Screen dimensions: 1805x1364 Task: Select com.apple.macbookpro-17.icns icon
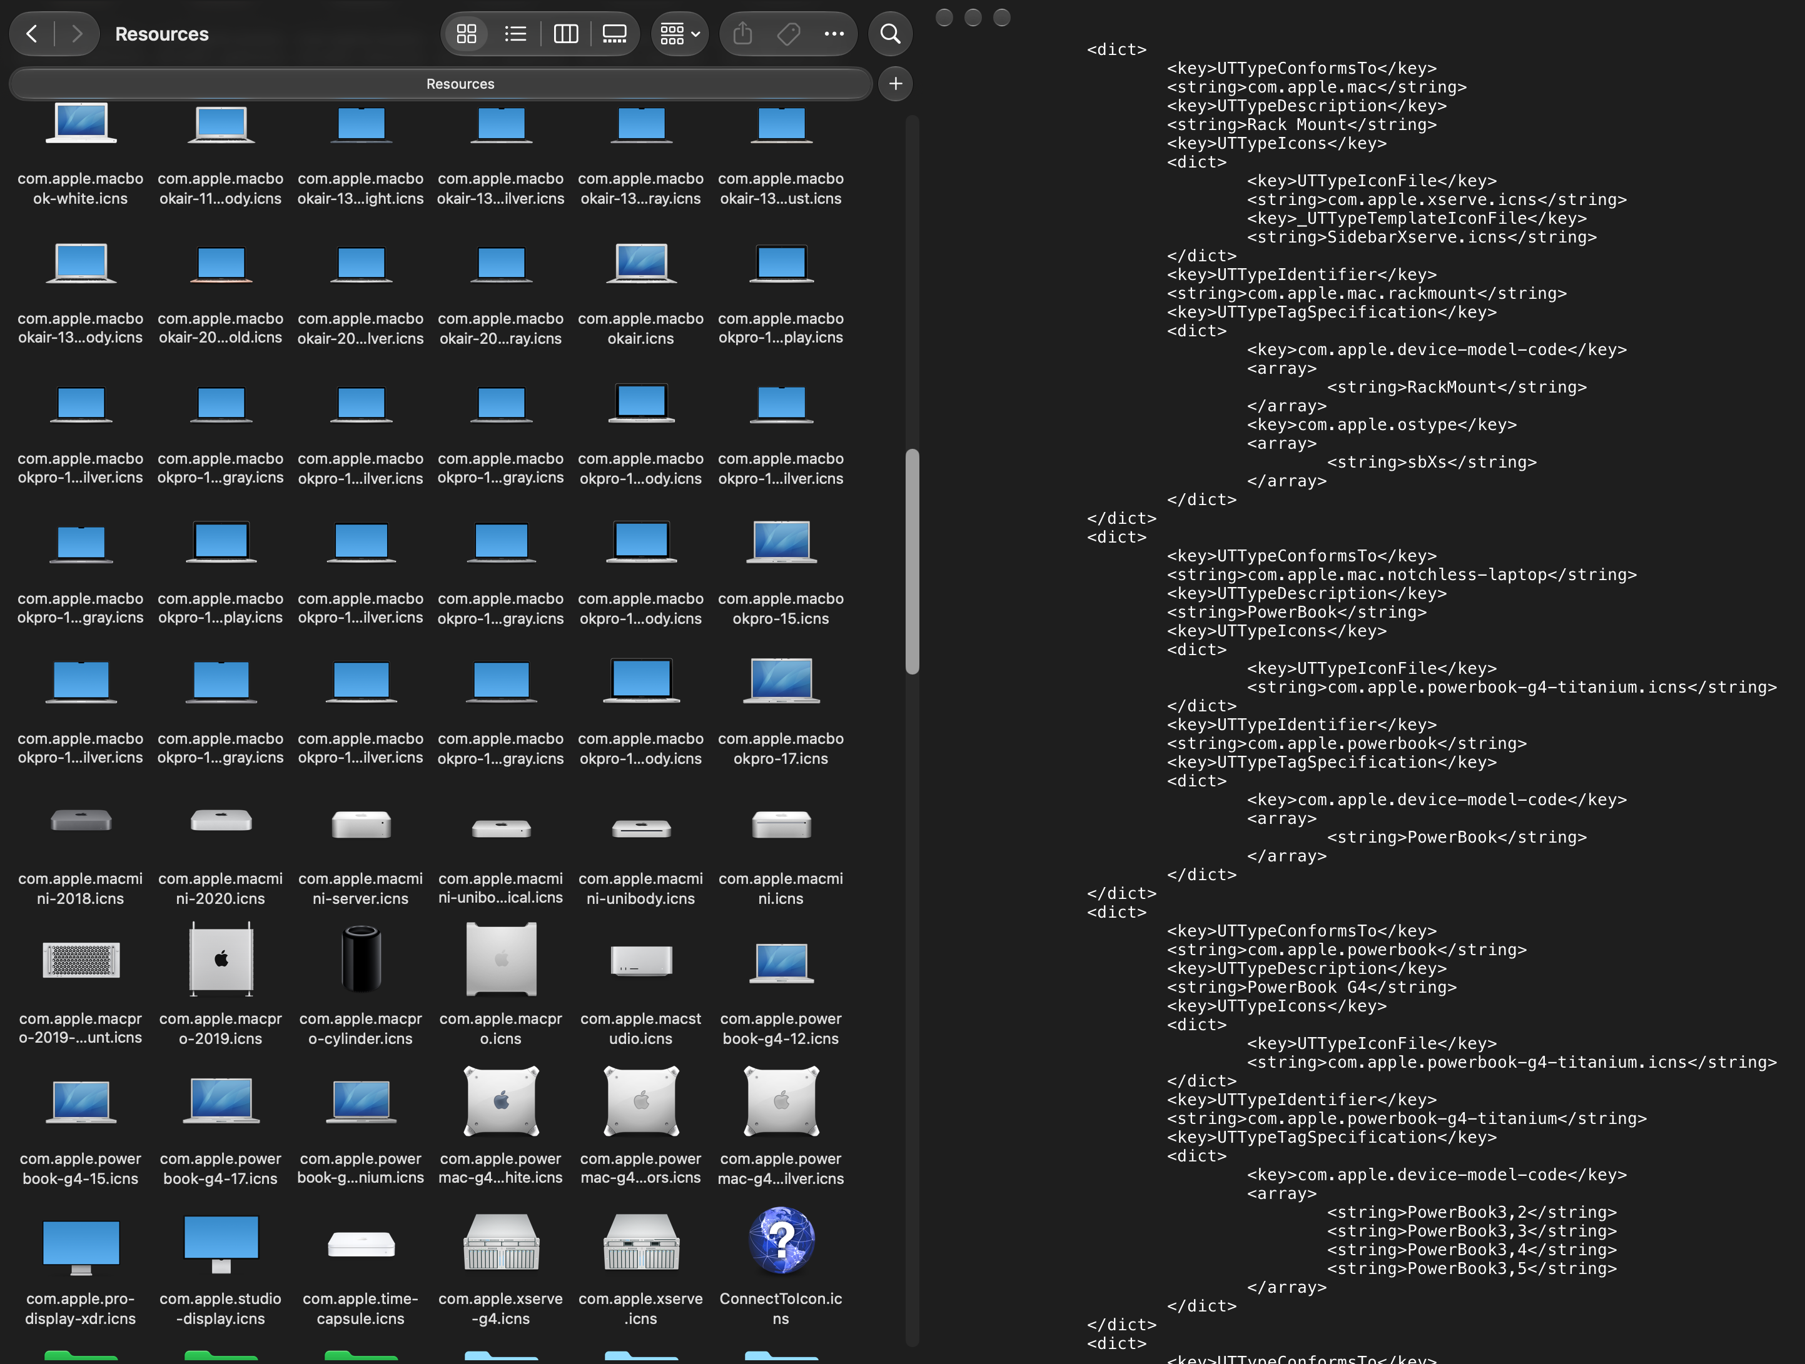click(781, 681)
